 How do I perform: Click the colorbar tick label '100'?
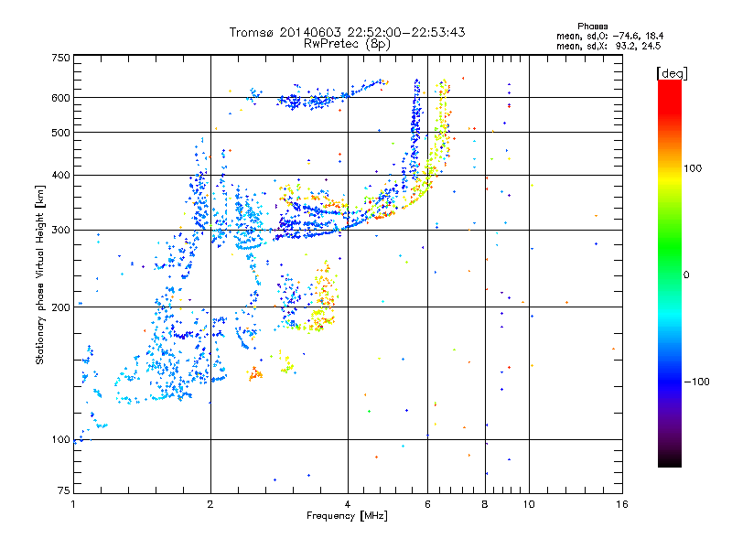(x=693, y=168)
